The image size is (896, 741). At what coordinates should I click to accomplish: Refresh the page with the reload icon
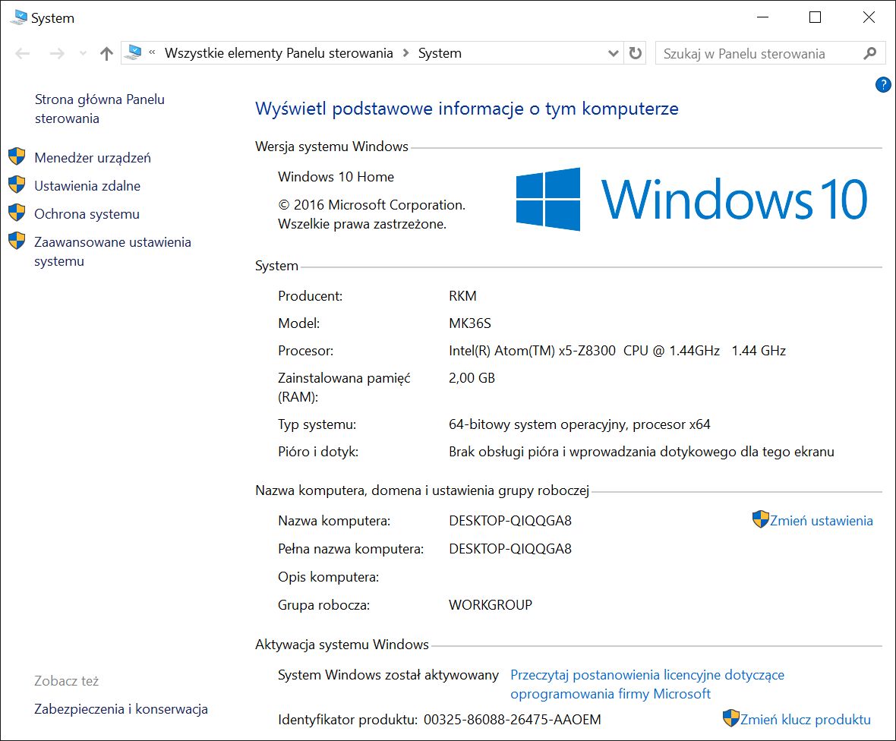(x=635, y=53)
